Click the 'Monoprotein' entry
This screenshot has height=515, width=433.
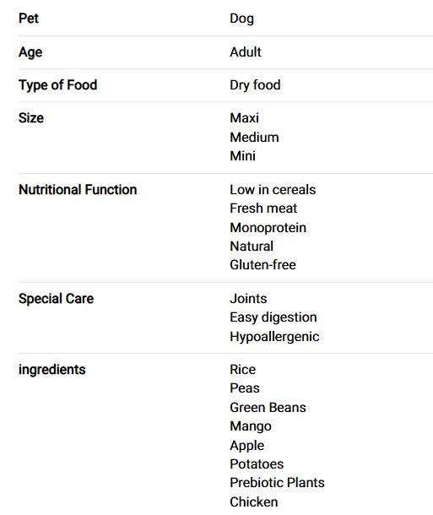pos(268,228)
